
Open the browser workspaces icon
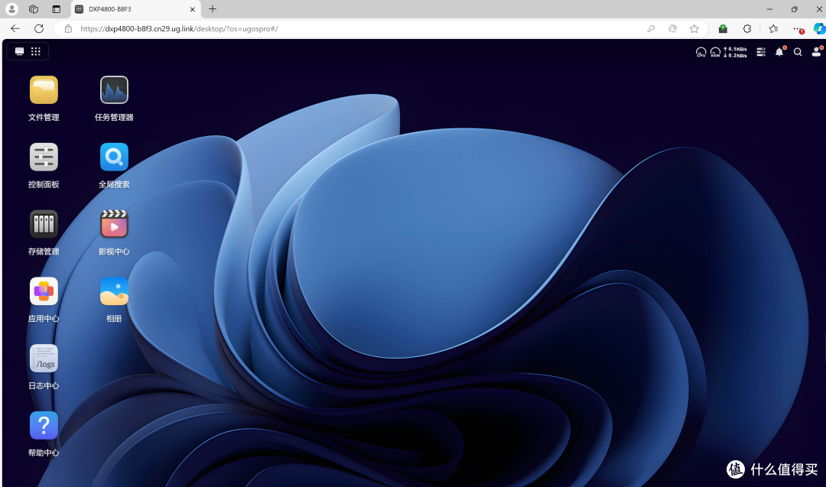tap(34, 9)
